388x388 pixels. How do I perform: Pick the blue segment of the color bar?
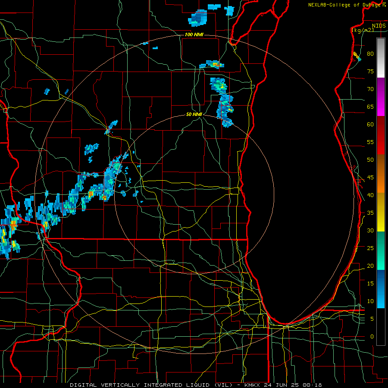(381, 289)
